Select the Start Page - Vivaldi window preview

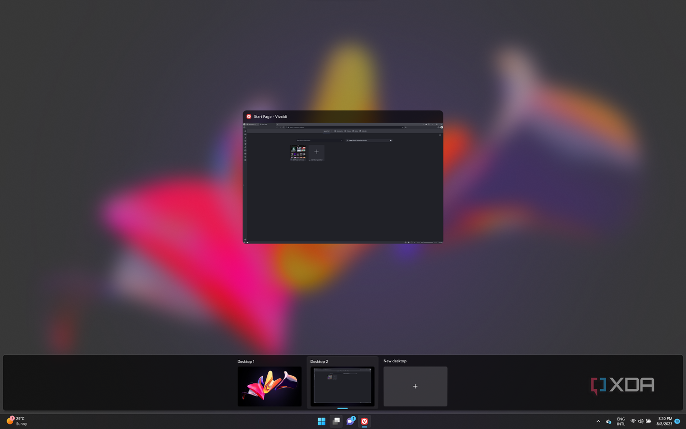click(343, 177)
